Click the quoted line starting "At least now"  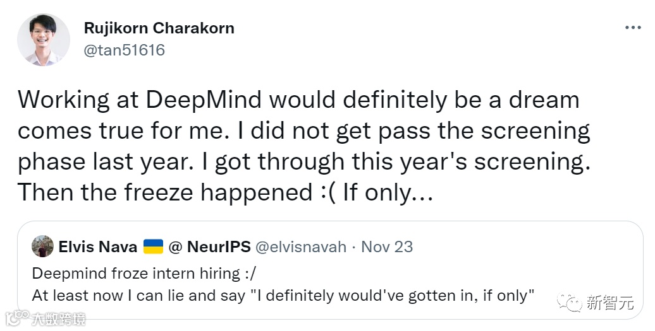click(283, 294)
